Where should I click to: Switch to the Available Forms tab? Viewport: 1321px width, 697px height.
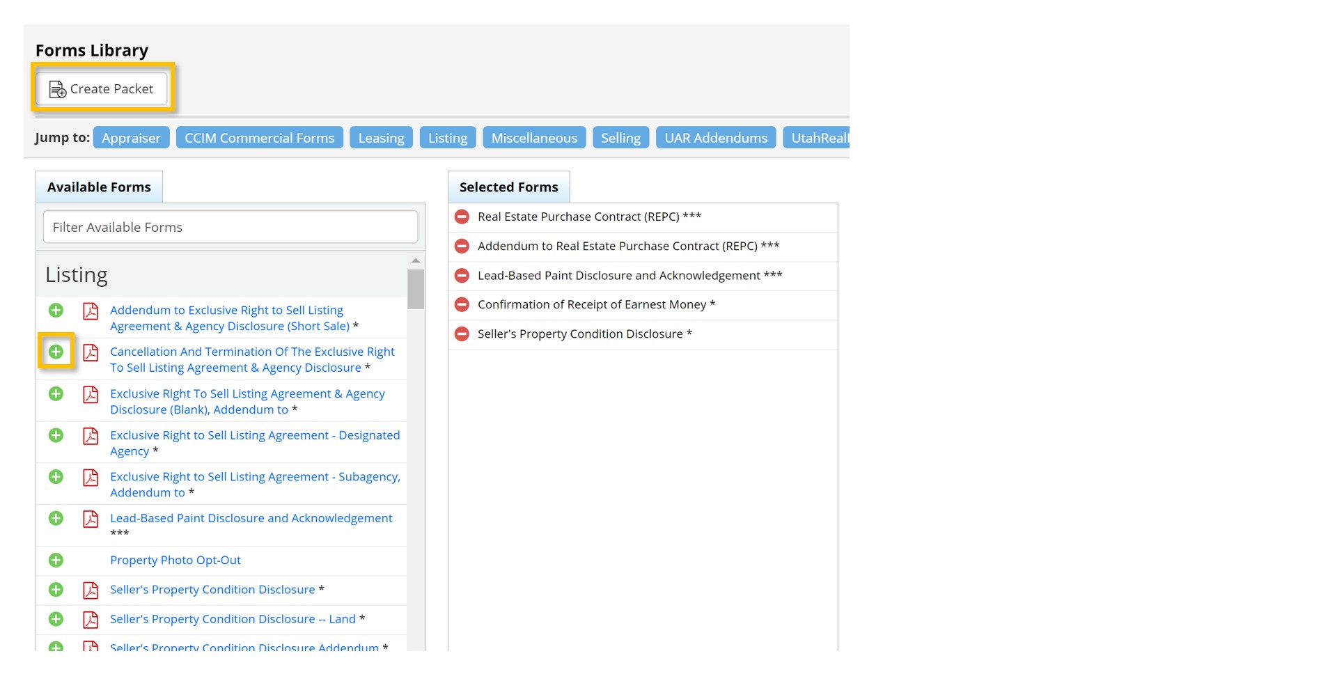coord(99,187)
